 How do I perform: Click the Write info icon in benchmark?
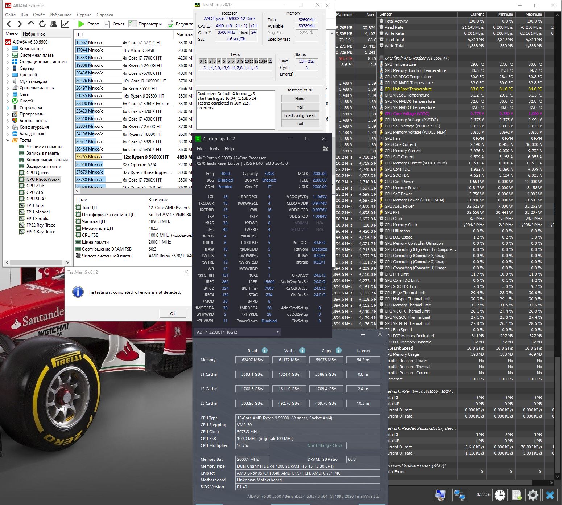[302, 350]
